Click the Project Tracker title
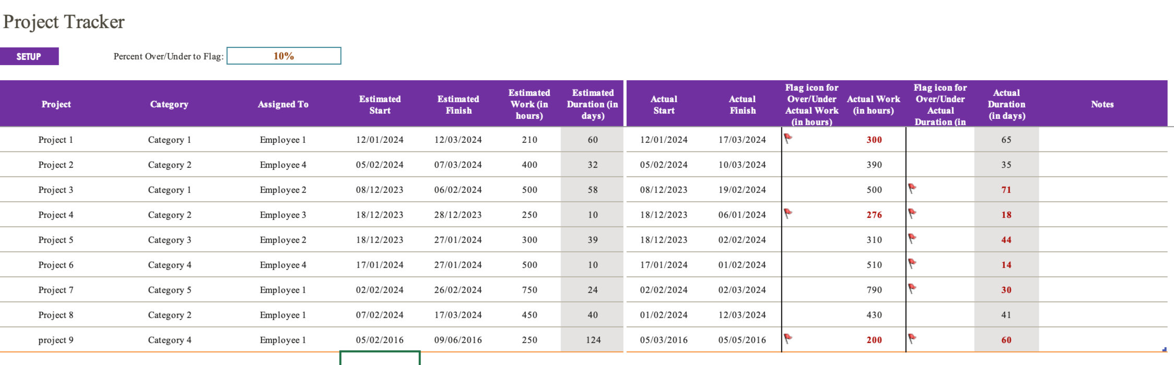Viewport: 1174px width, 365px height. coord(64,22)
